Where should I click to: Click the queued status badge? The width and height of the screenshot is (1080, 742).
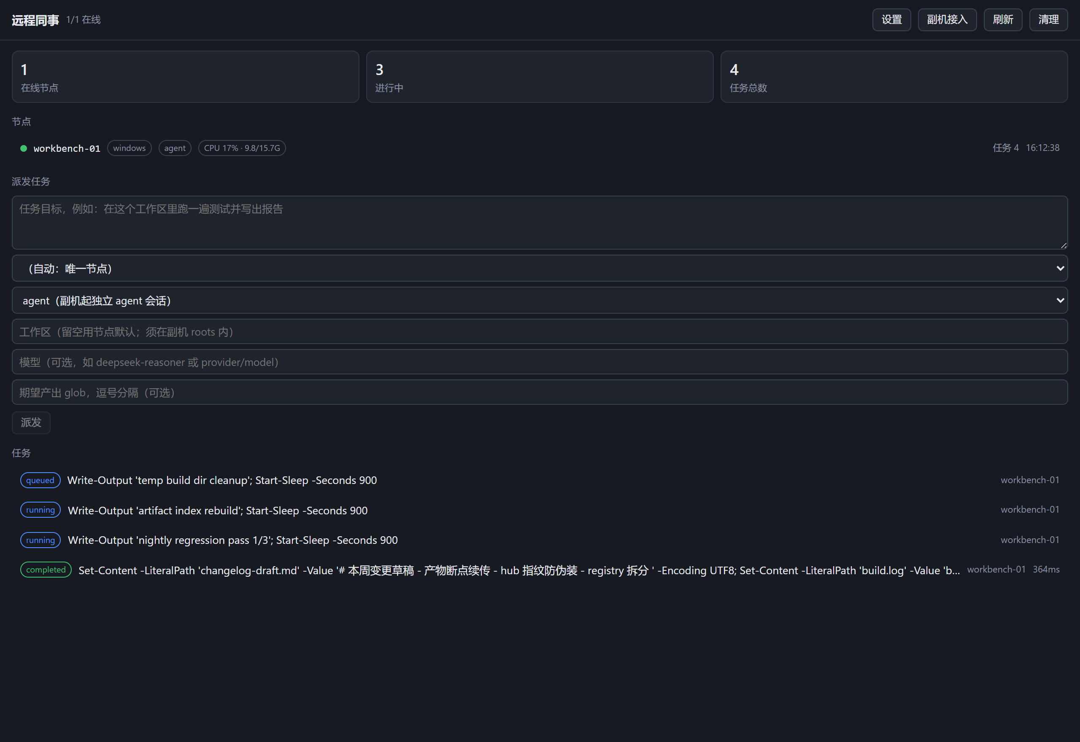point(40,480)
